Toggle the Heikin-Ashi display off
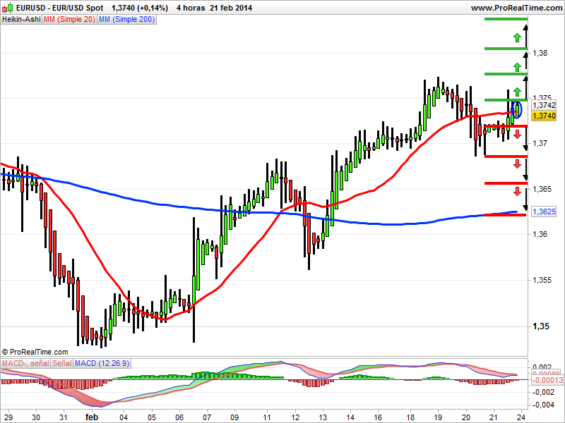Image resolution: width=565 pixels, height=423 pixels. (20, 20)
